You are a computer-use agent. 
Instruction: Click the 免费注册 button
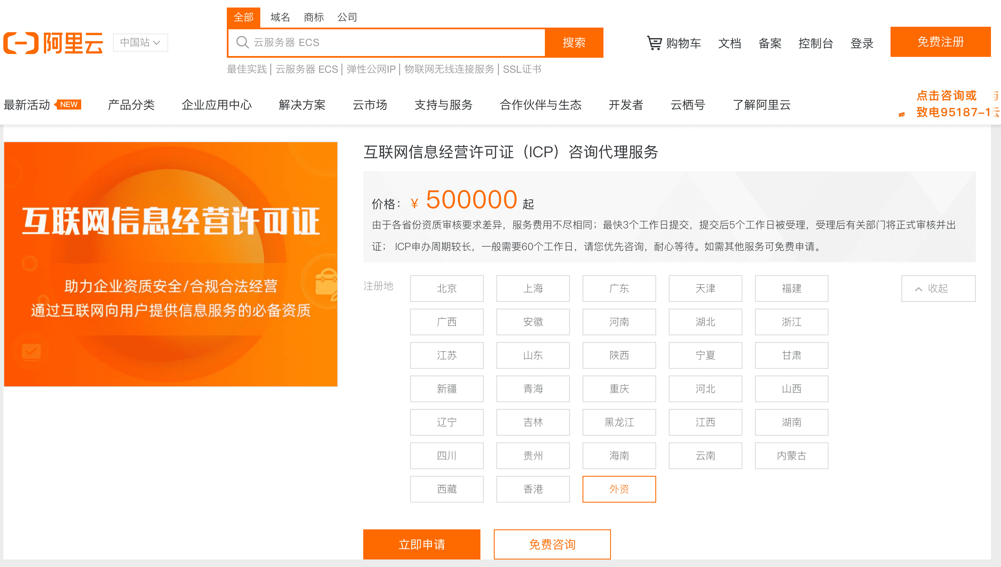click(940, 42)
